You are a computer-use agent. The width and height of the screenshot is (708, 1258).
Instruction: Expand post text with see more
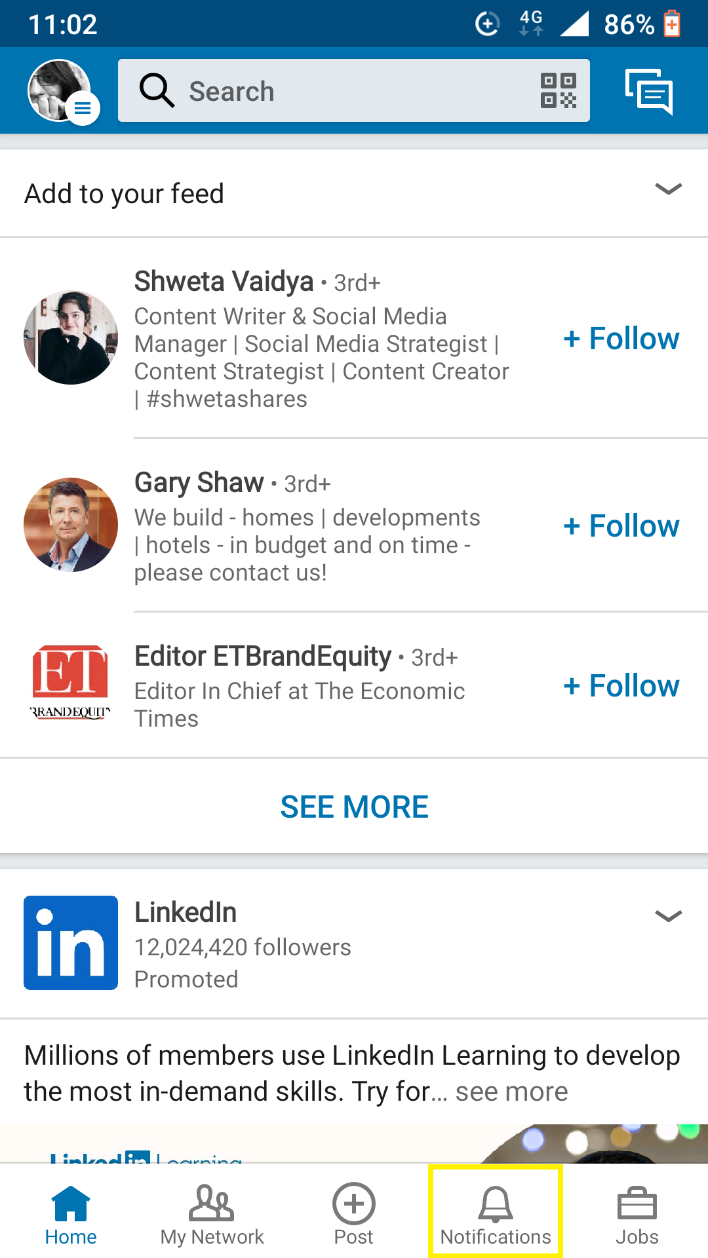pyautogui.click(x=511, y=1092)
